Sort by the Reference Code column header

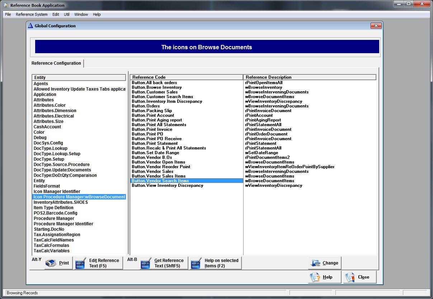click(186, 77)
